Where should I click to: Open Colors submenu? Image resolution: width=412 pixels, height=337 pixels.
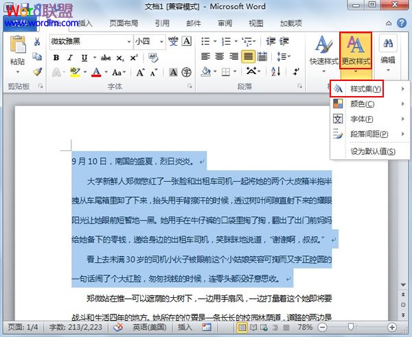pos(369,104)
